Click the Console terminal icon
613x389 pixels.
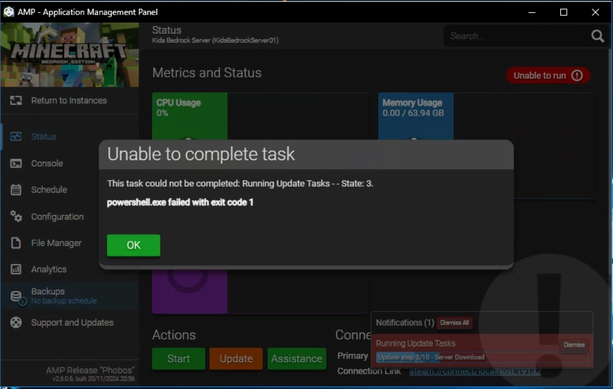16,164
